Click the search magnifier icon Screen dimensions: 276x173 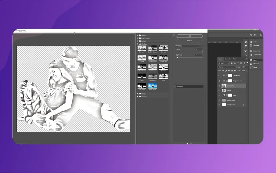(x=251, y=35)
